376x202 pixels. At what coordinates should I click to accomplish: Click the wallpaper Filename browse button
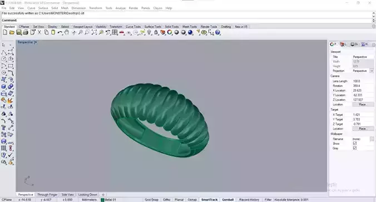pyautogui.click(x=372, y=139)
